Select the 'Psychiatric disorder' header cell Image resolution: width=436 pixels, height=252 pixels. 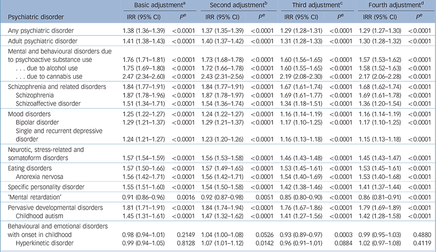click(x=35, y=17)
